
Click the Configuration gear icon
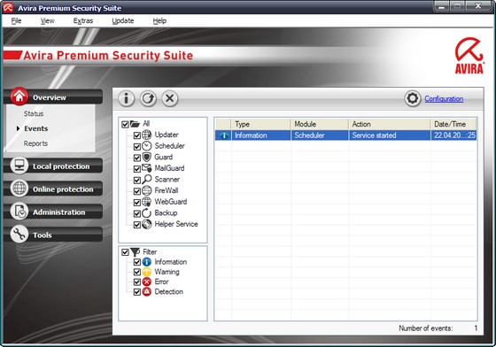413,98
